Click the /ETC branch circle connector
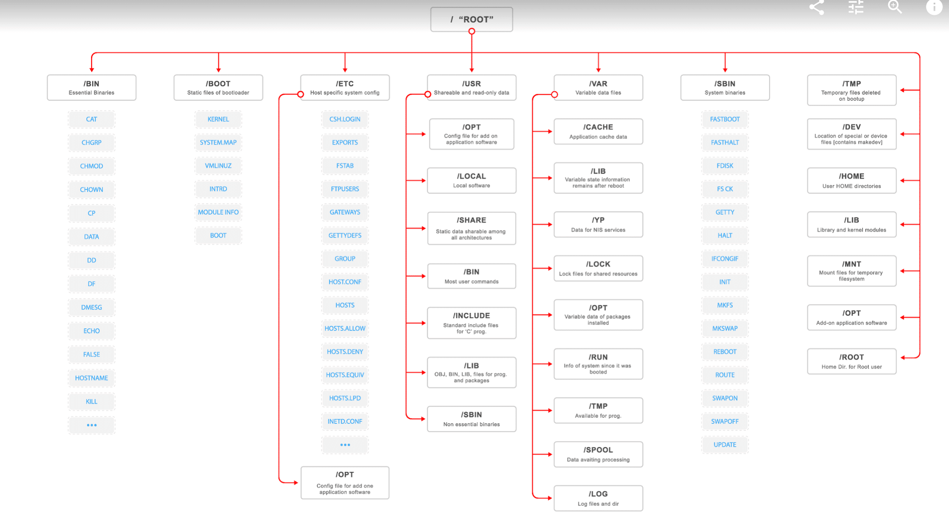 (300, 94)
